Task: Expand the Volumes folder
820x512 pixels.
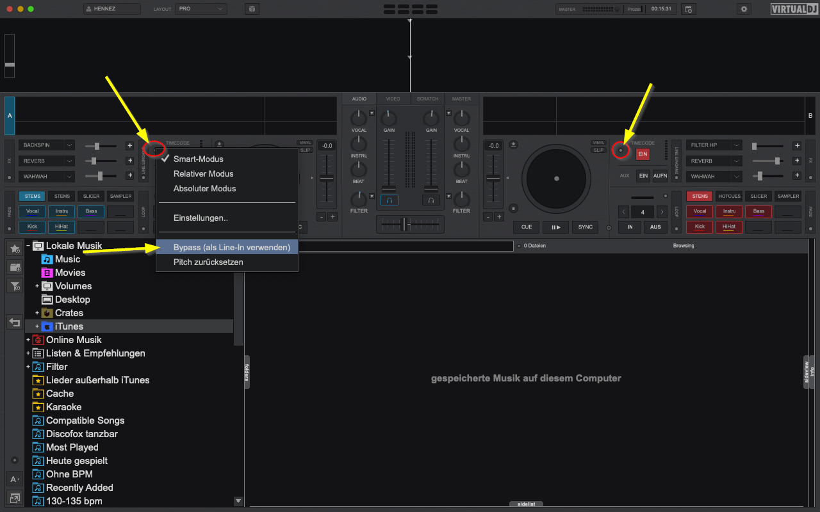Action: point(37,286)
